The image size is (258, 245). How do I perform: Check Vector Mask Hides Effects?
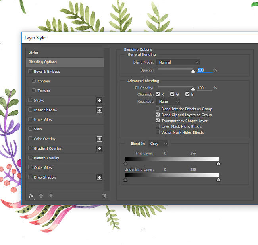click(158, 132)
